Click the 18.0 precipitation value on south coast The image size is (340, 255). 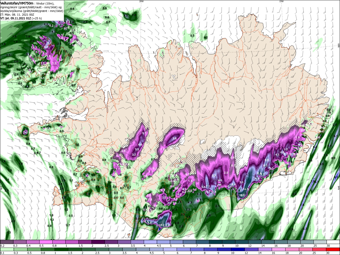point(242,195)
